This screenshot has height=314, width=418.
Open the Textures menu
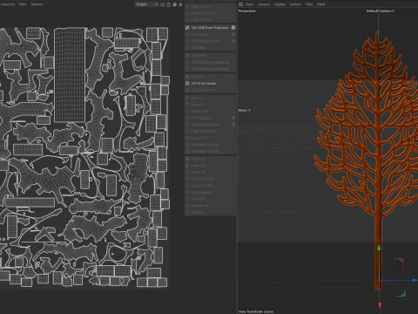pyautogui.click(x=37, y=4)
